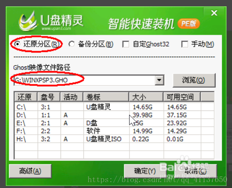Viewport: 232px width, 188px height.
Task: Click the www.upan3.com website text
Action: coord(56,28)
